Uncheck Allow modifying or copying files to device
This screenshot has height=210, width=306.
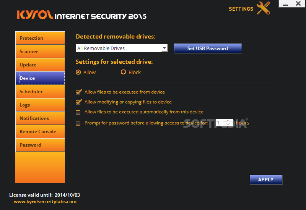(78, 102)
